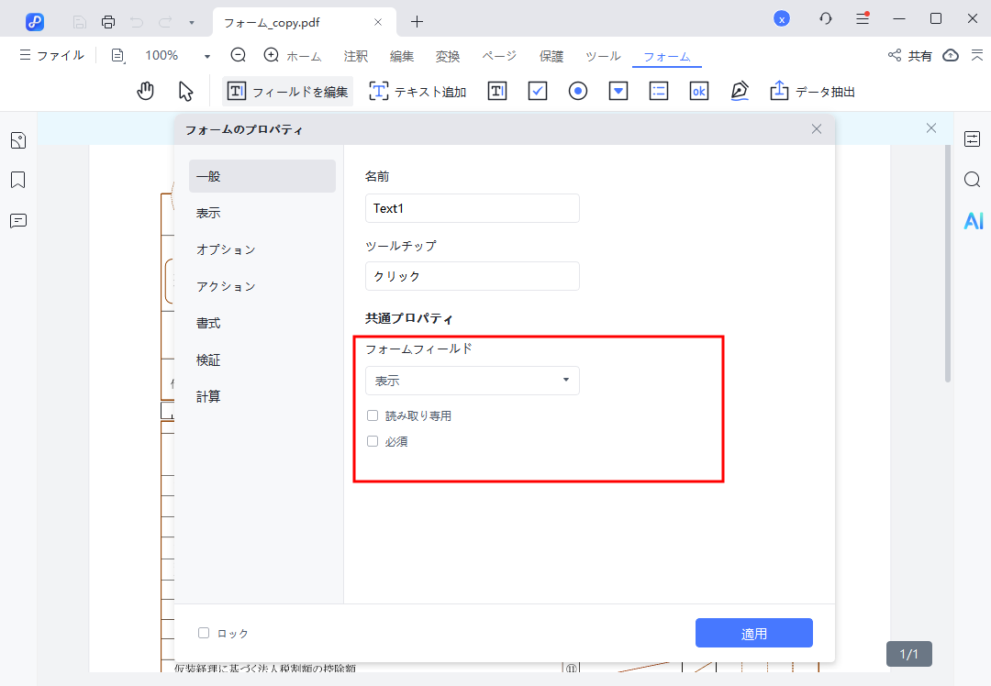991x686 pixels.
Task: Select the Hand tool in the toolbar
Action: 145,91
